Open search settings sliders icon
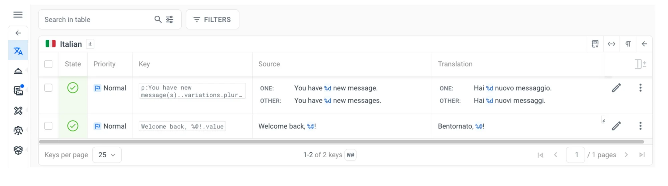 coord(170,19)
